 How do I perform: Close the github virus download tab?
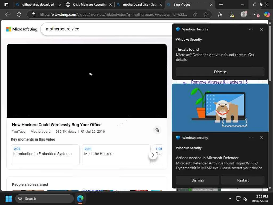tap(60, 5)
